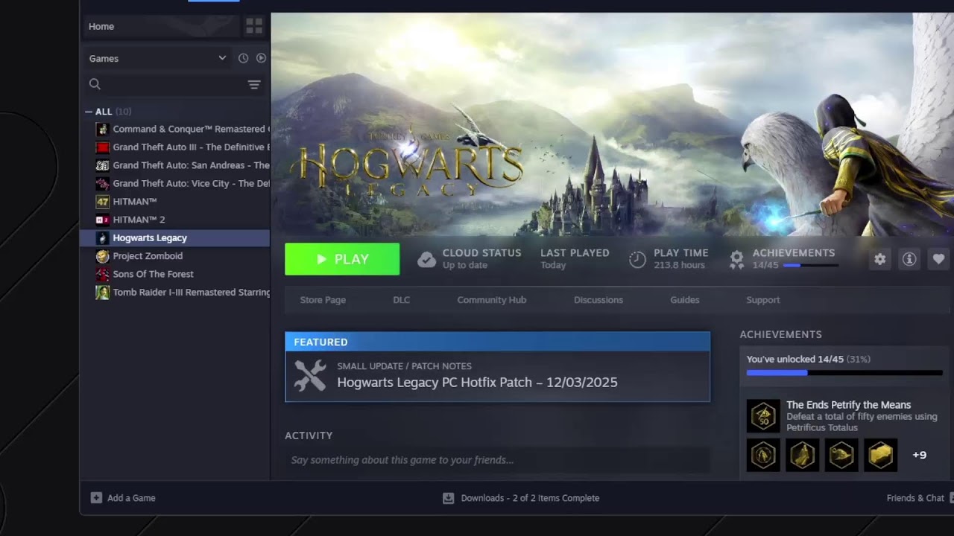Click the Add a Game plus icon
954x536 pixels.
(96, 498)
